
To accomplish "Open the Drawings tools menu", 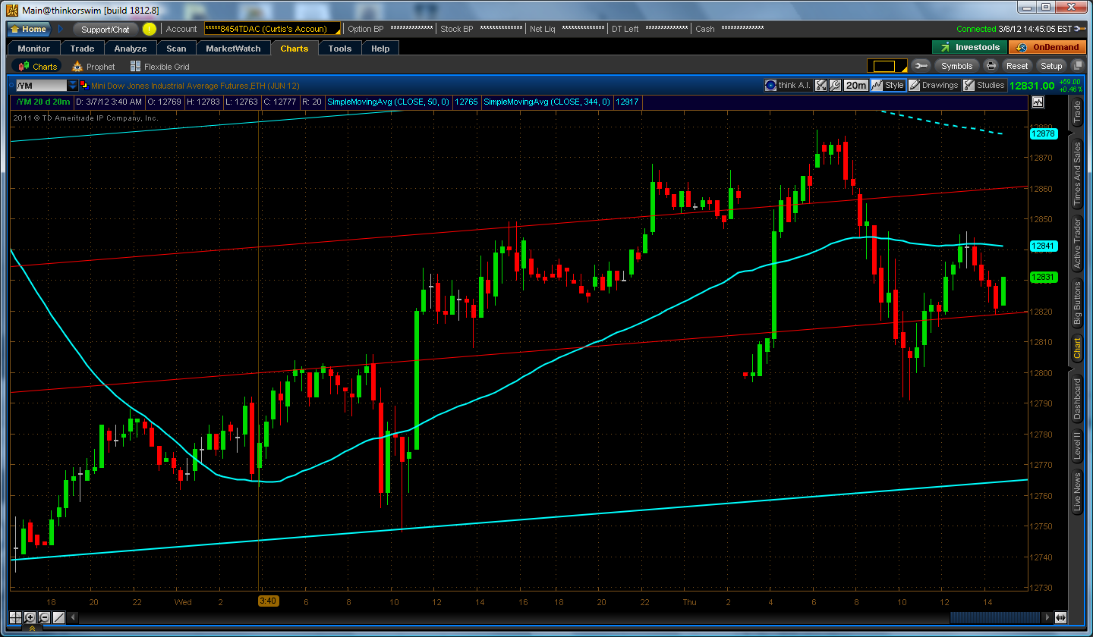I will [934, 85].
